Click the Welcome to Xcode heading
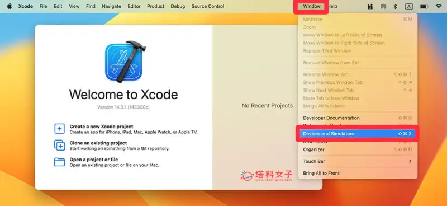Image resolution: width=447 pixels, height=206 pixels. point(123,94)
